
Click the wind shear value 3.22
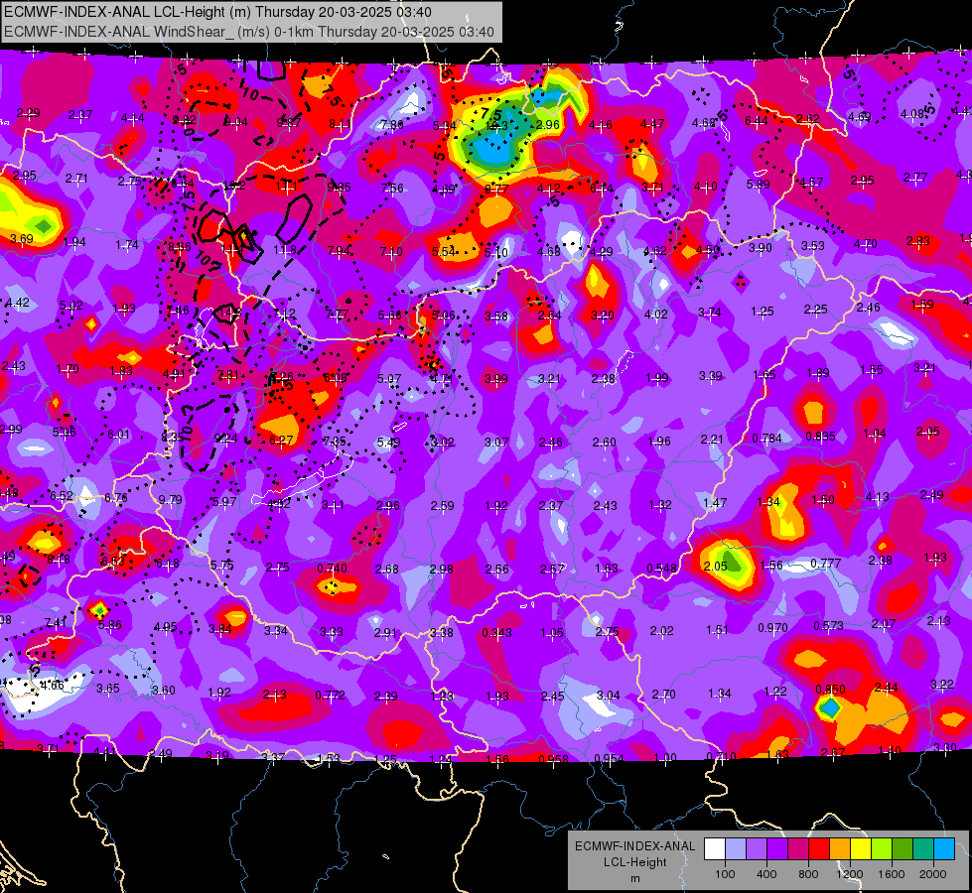click(x=941, y=685)
